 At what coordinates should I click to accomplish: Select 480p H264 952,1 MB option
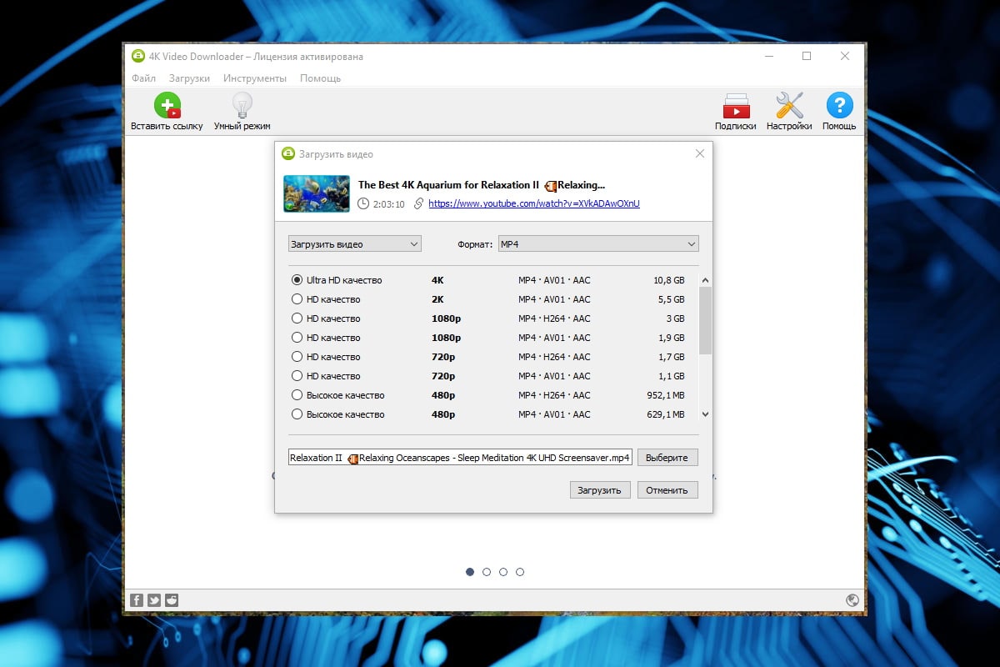[x=297, y=395]
